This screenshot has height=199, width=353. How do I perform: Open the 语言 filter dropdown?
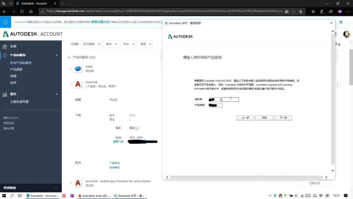[145, 44]
